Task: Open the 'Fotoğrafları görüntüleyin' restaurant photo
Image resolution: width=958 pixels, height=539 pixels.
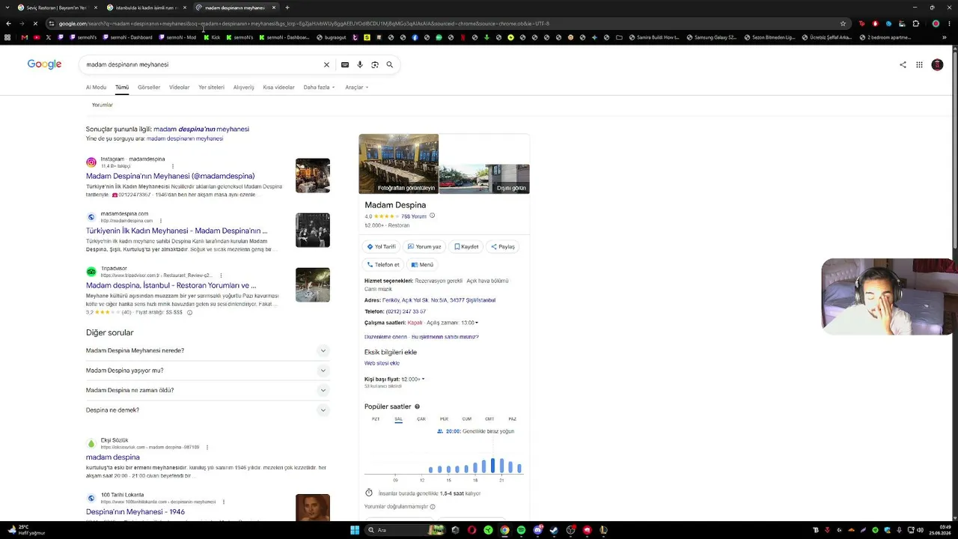Action: coord(398,163)
